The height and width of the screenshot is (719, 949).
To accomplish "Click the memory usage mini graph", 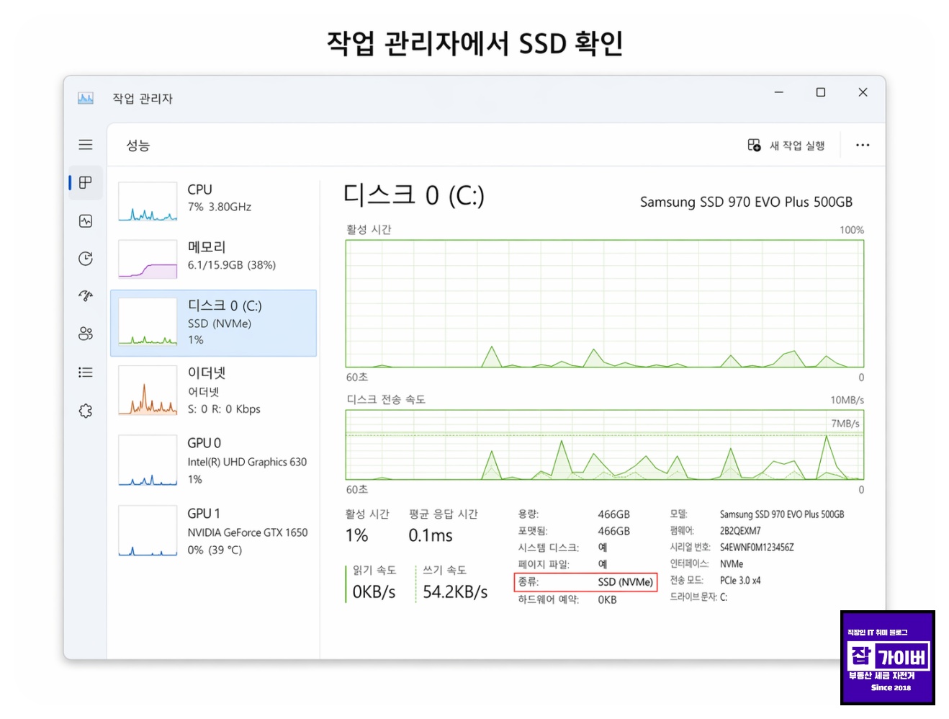I will (x=148, y=259).
